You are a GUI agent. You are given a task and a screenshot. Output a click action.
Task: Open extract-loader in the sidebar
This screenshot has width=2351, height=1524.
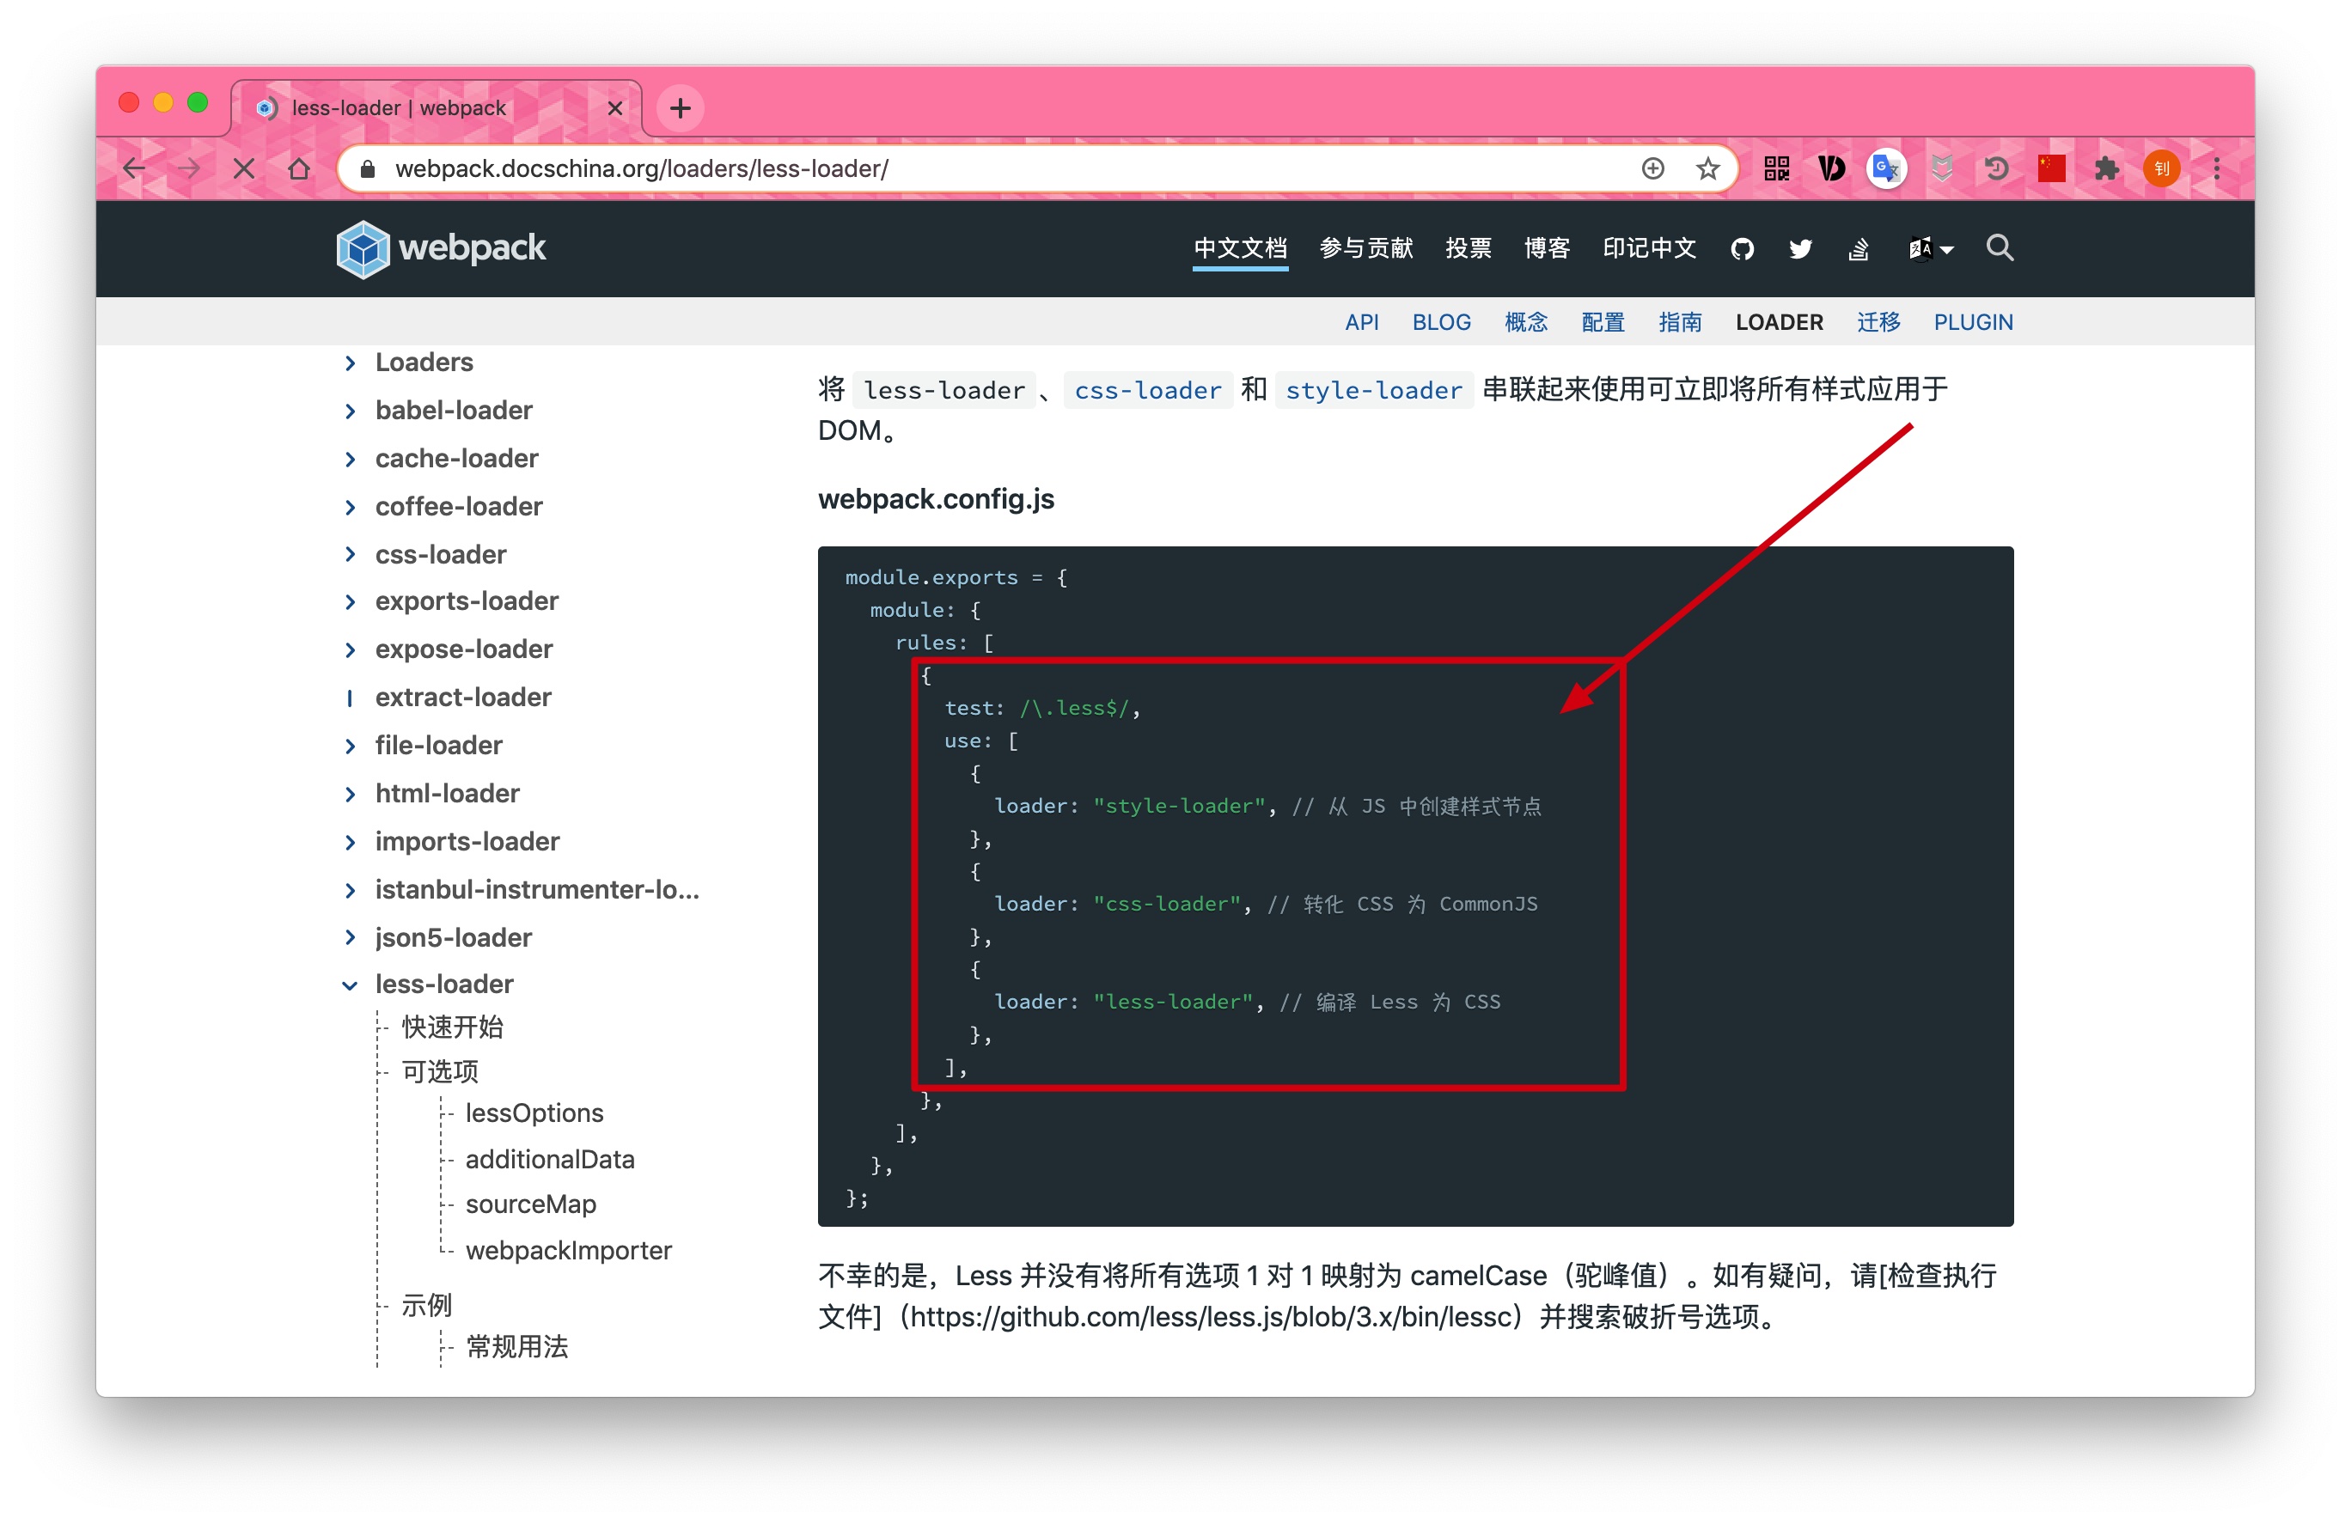(x=463, y=698)
